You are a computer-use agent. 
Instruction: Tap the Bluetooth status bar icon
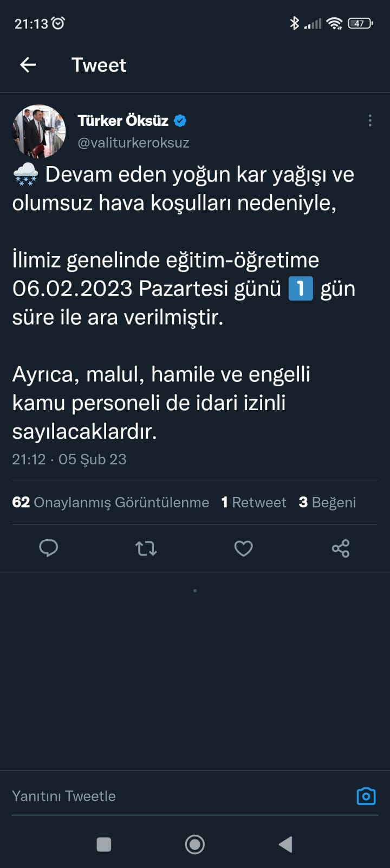tap(295, 23)
